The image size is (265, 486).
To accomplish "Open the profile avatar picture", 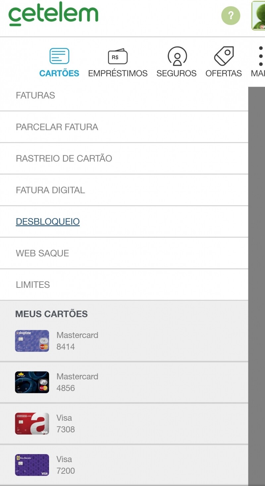I will point(259,15).
